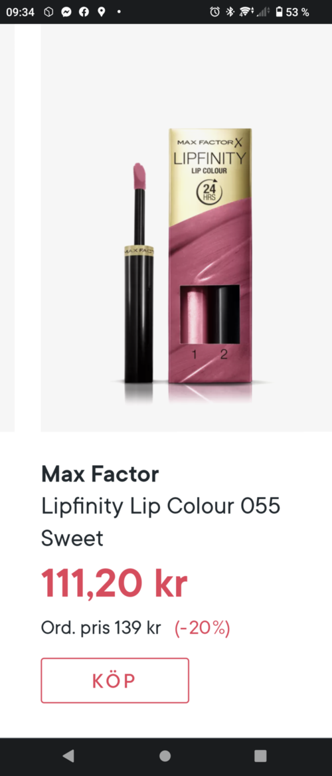Screen dimensions: 332x776
Task: Tap the location pin status icon
Action: [102, 12]
